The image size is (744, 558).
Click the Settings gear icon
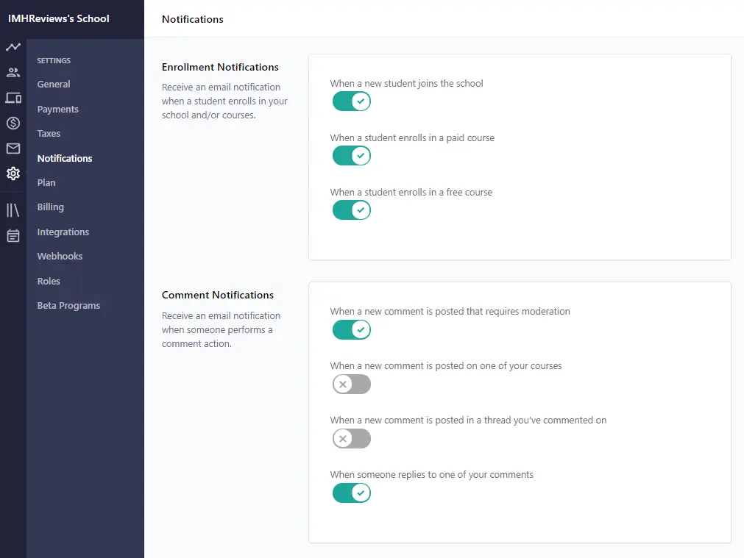click(13, 174)
